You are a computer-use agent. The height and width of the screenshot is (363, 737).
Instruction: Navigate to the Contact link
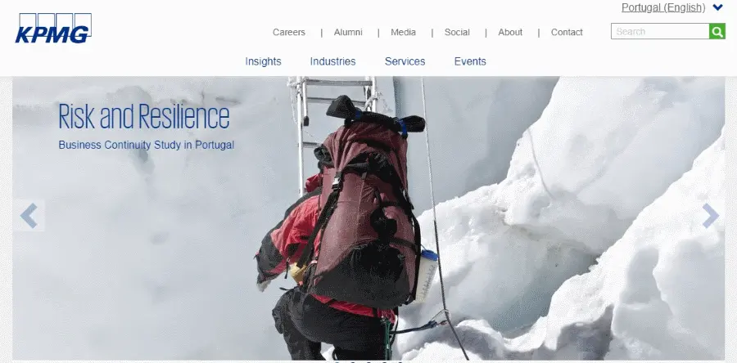[x=567, y=33]
